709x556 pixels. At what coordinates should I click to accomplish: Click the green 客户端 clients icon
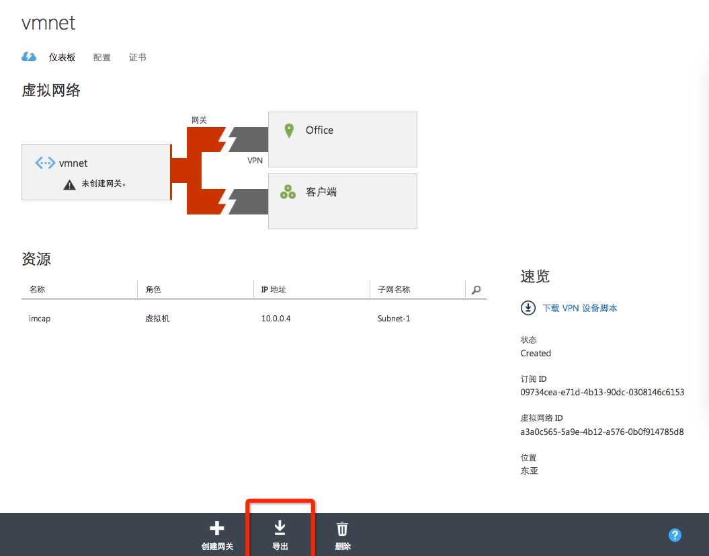click(288, 192)
